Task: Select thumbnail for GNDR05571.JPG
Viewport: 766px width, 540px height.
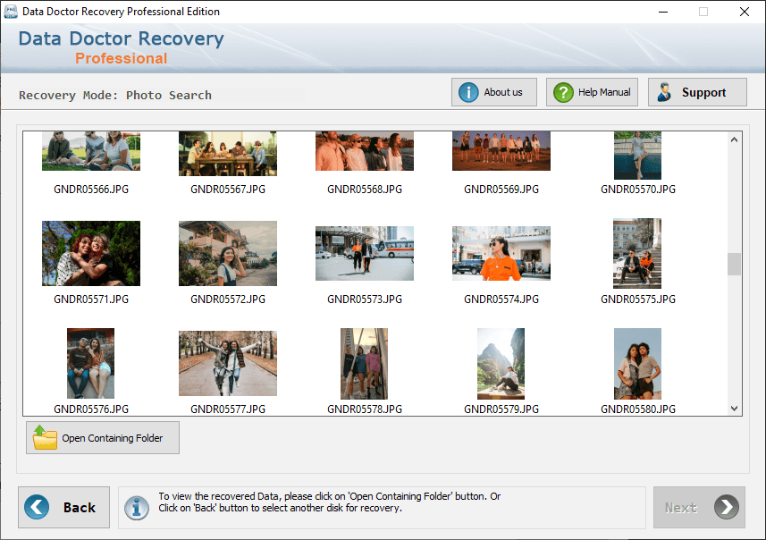Action: pyautogui.click(x=91, y=253)
